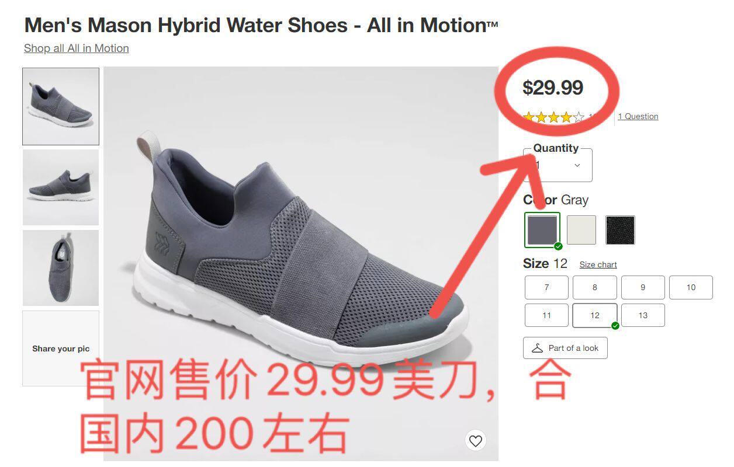
Task: View first side-view shoe thumbnail
Action: point(61,106)
